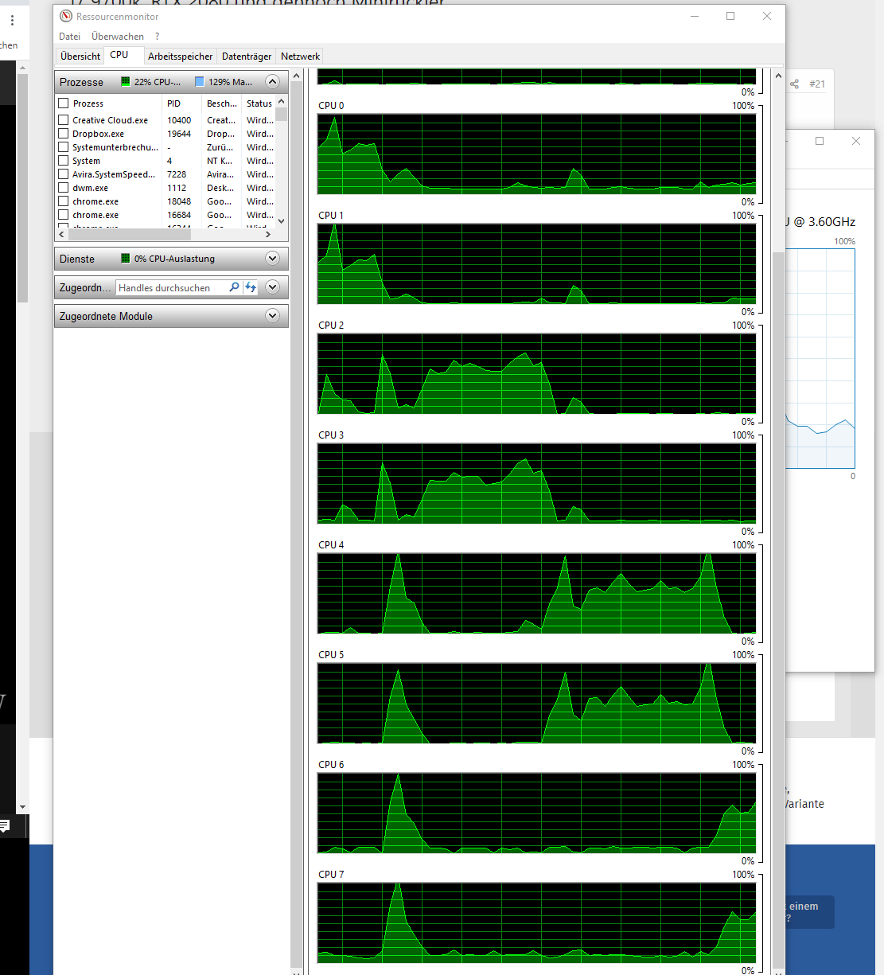Maximize the Ressourcenmonitor window
Screen dimensions: 884x975
click(x=730, y=16)
